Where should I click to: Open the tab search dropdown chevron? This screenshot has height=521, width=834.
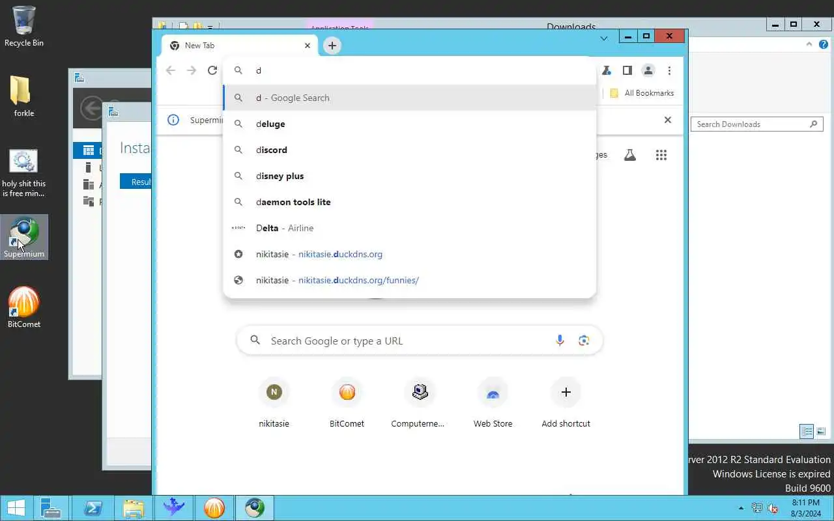click(x=604, y=38)
